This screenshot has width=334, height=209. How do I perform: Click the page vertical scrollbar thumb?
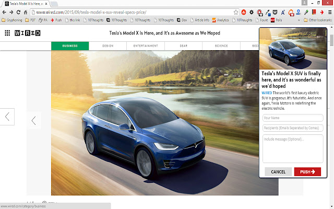coord(332,40)
